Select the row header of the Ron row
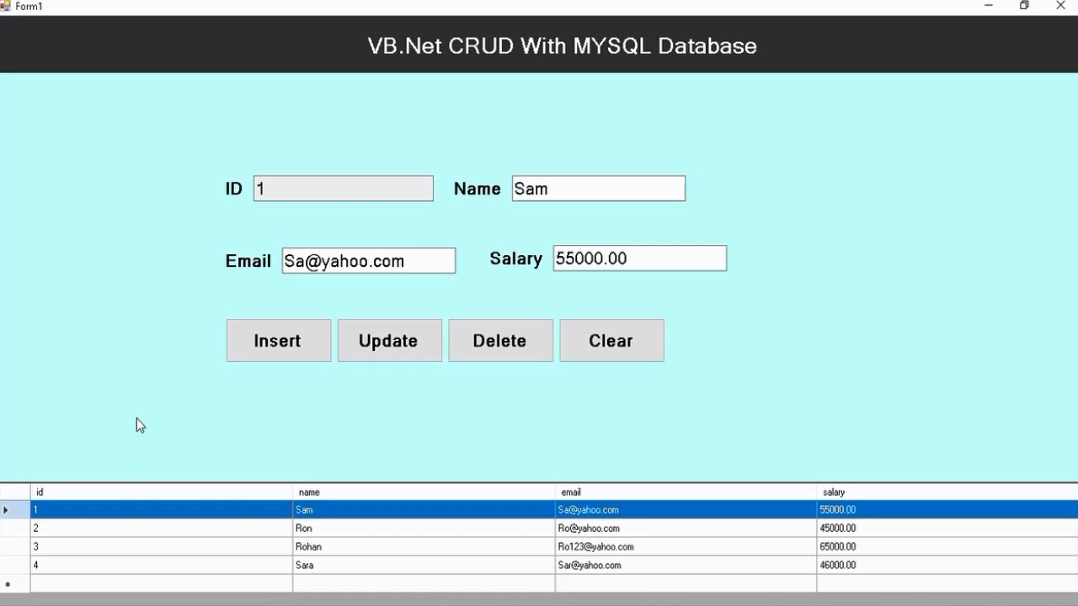This screenshot has width=1078, height=606. [x=15, y=529]
